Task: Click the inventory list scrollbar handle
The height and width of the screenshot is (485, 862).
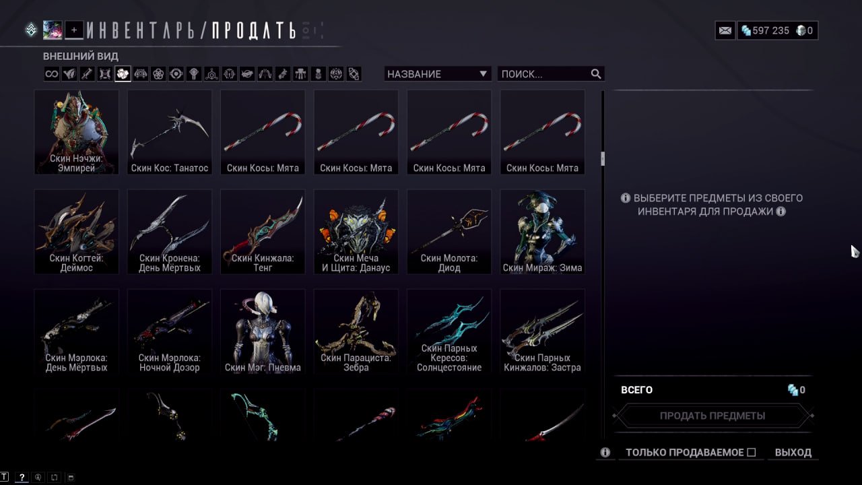Action: point(603,159)
